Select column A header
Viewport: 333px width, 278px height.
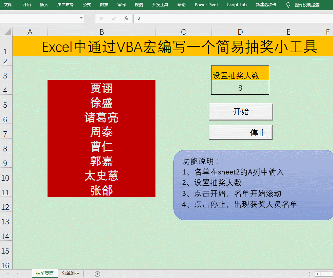pos(30,32)
